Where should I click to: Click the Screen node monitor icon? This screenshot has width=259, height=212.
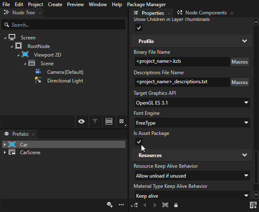coord(12,37)
